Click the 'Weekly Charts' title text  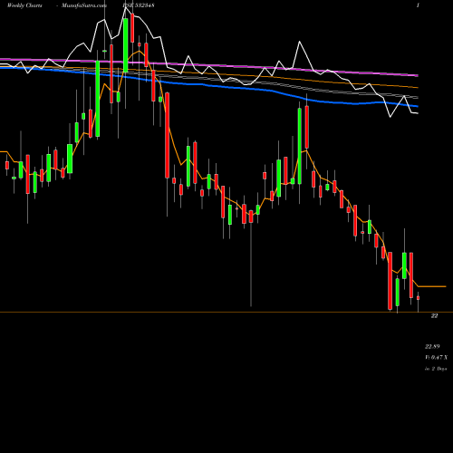pos(24,5)
